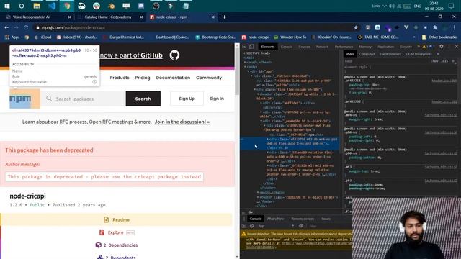Viewport: 461px width, 259px height.
Task: Open the Other bookmarks folder
Action: coord(439,37)
